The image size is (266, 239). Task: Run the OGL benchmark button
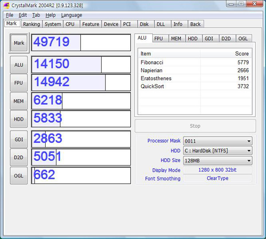[x=19, y=176]
